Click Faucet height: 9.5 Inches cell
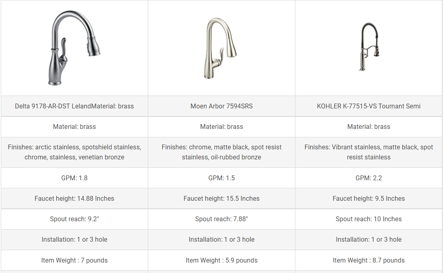Screen dimensions: 444x273 (368, 199)
